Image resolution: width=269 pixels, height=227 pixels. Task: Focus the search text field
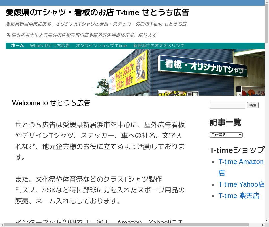pos(227,105)
